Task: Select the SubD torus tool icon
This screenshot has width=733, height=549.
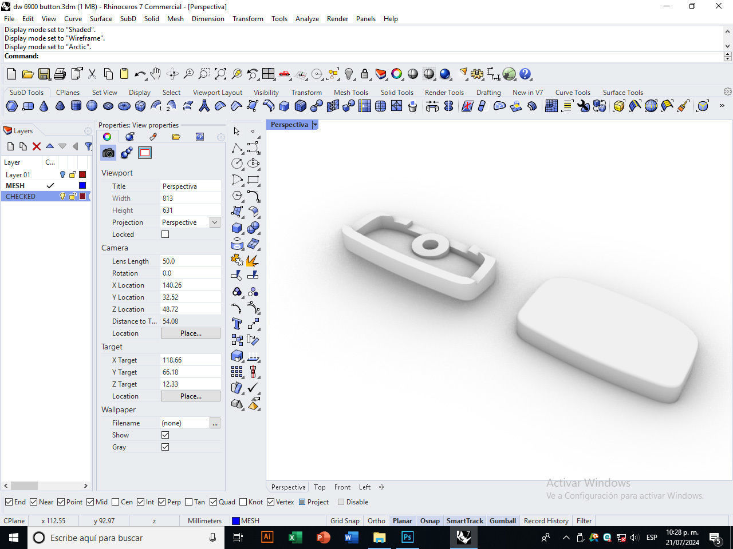Action: [124, 106]
